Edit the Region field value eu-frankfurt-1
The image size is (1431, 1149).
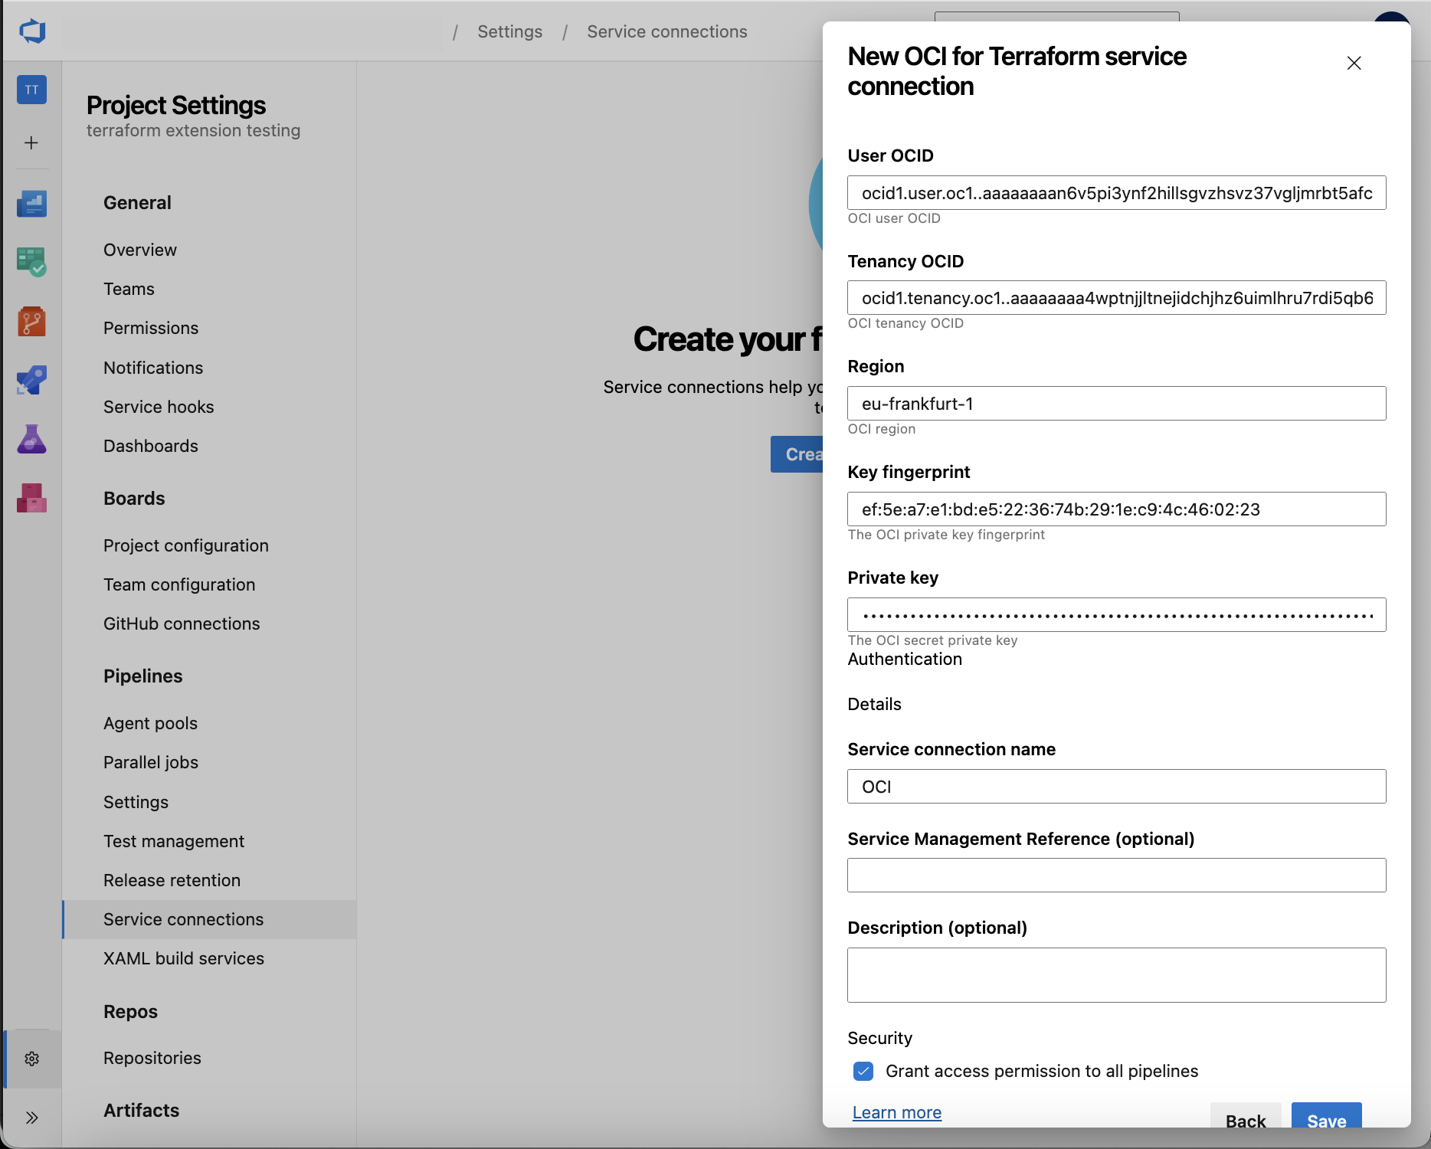click(x=1115, y=404)
